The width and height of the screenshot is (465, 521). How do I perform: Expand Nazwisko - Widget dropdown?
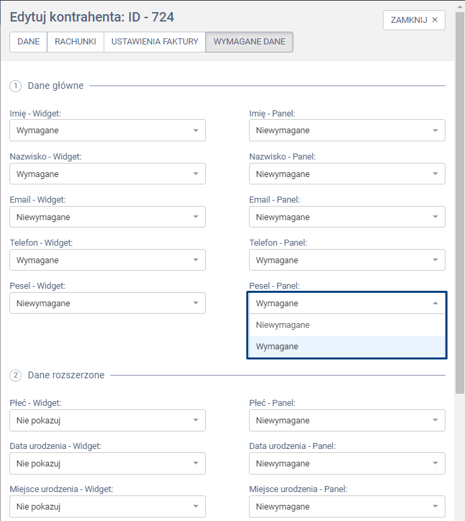(x=108, y=174)
